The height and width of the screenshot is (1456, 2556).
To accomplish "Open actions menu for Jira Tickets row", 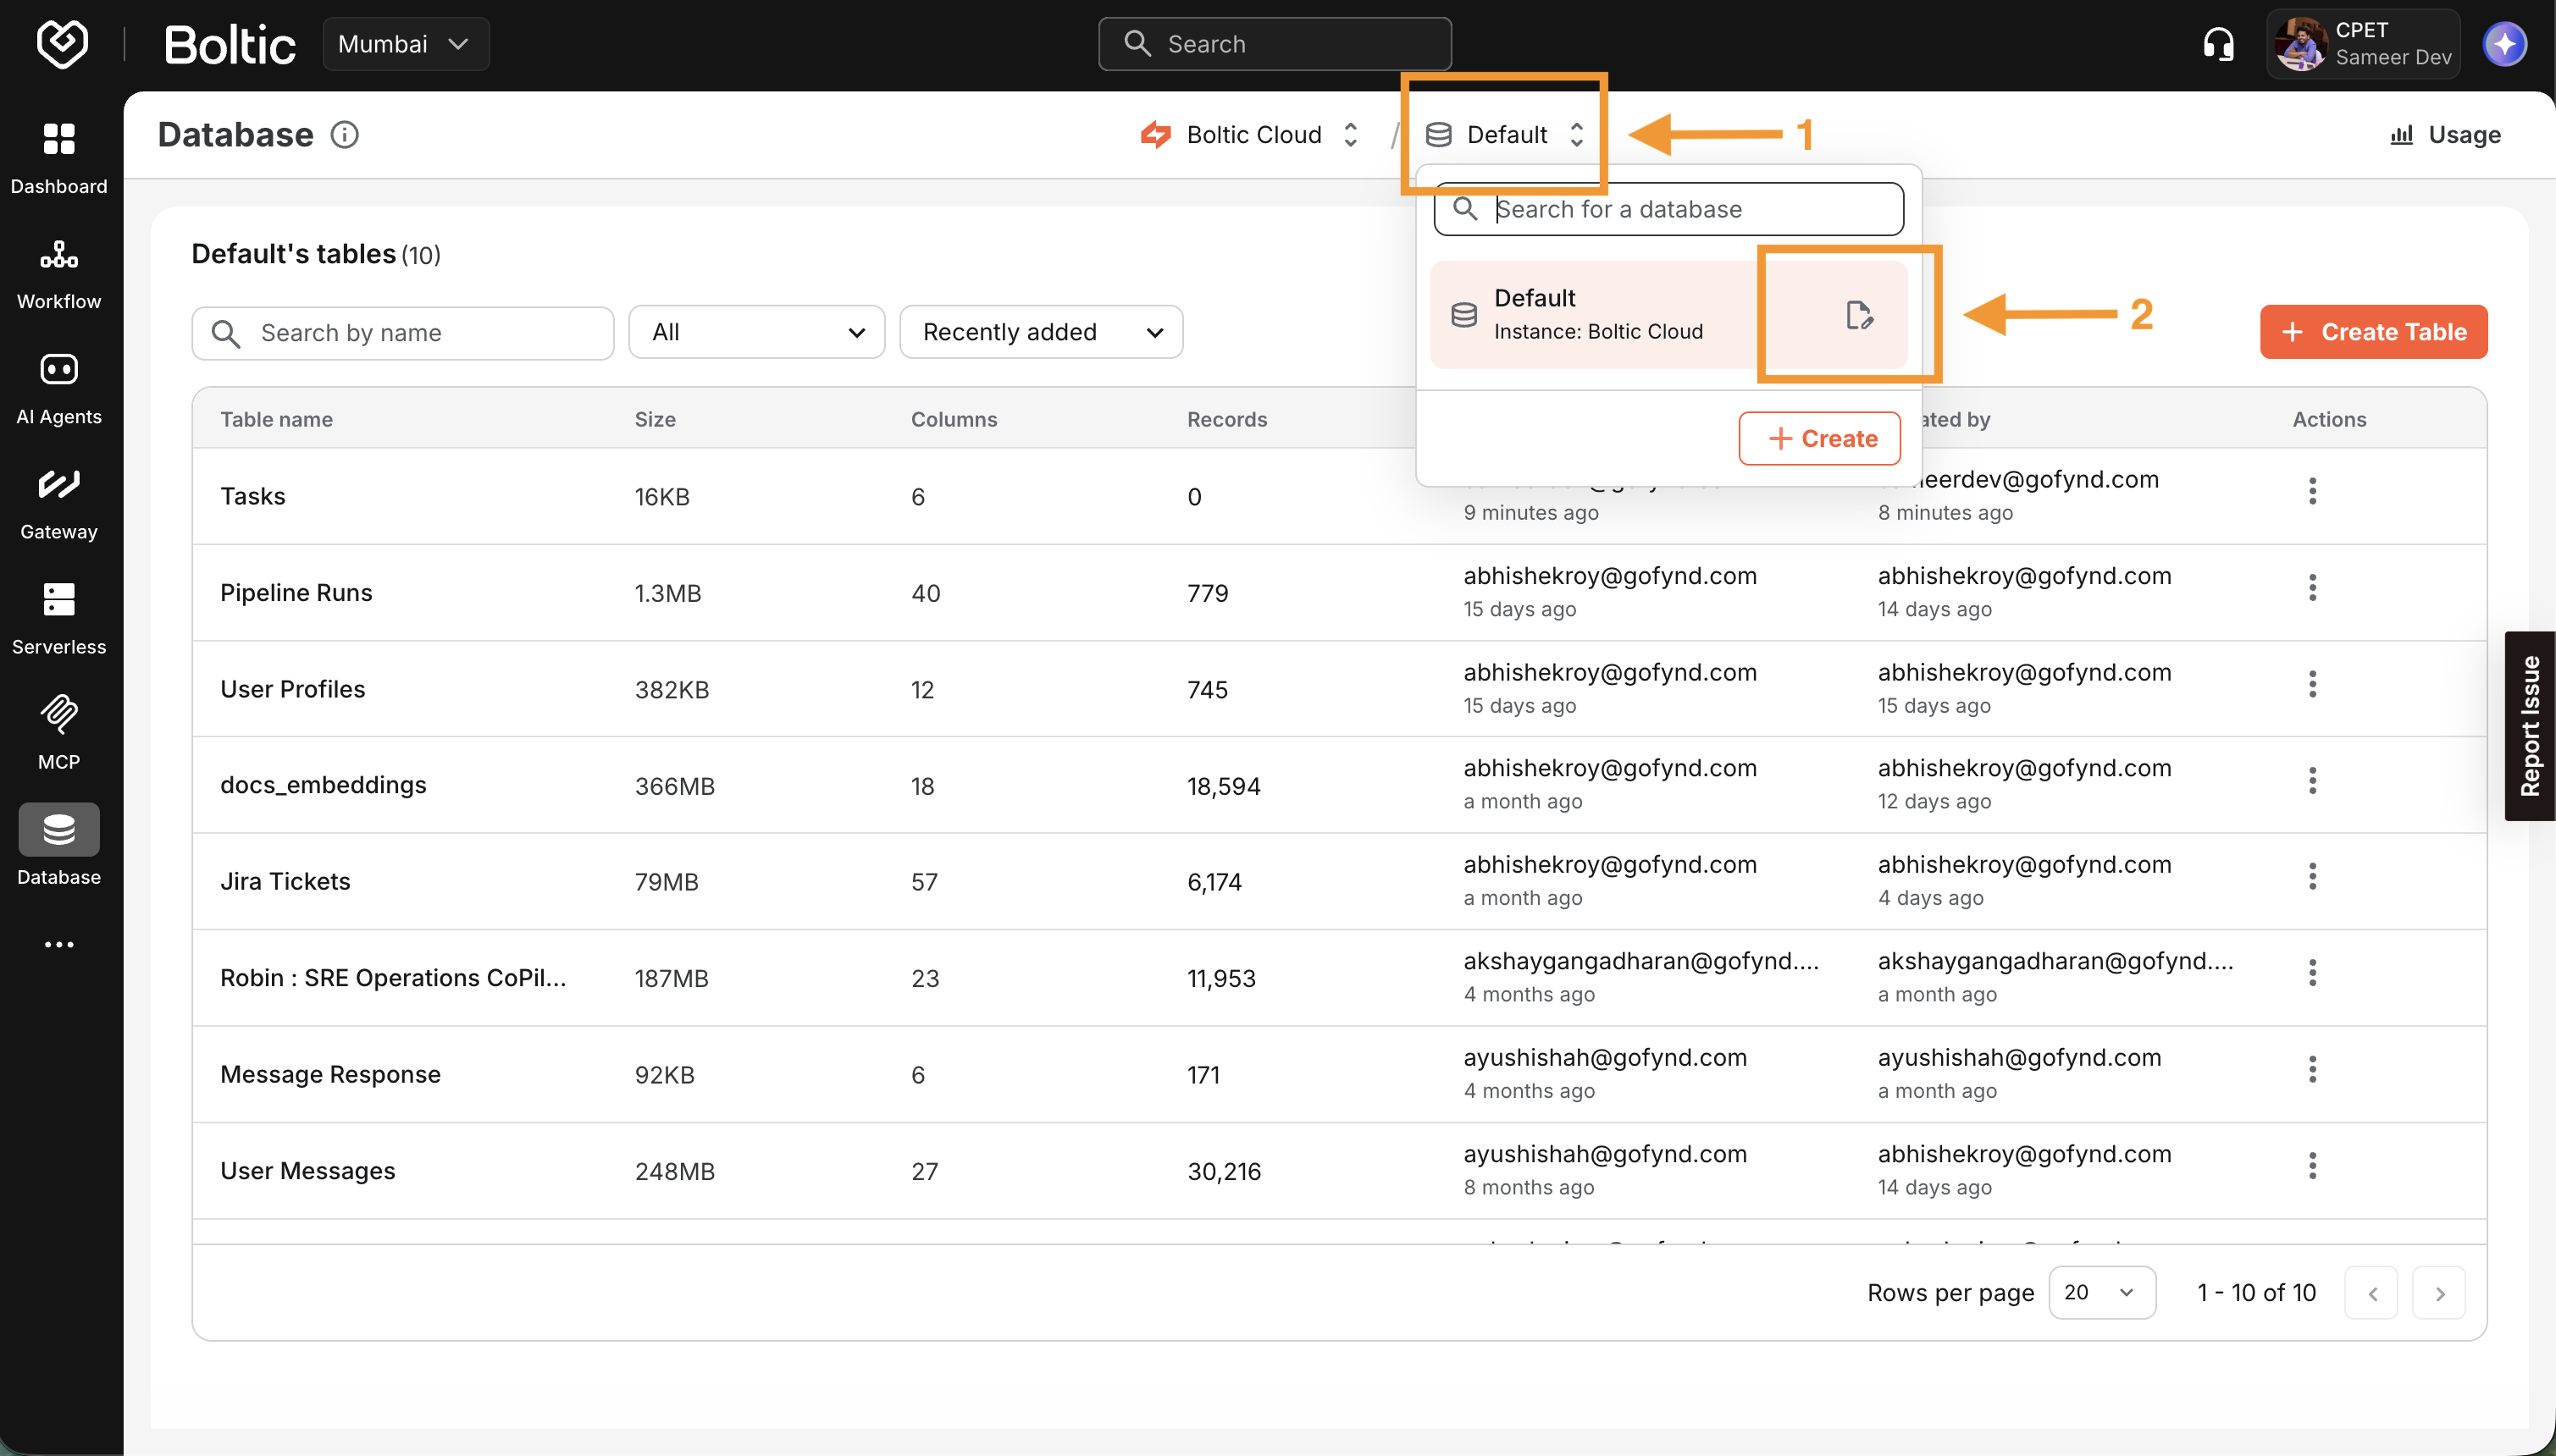I will click(2312, 876).
